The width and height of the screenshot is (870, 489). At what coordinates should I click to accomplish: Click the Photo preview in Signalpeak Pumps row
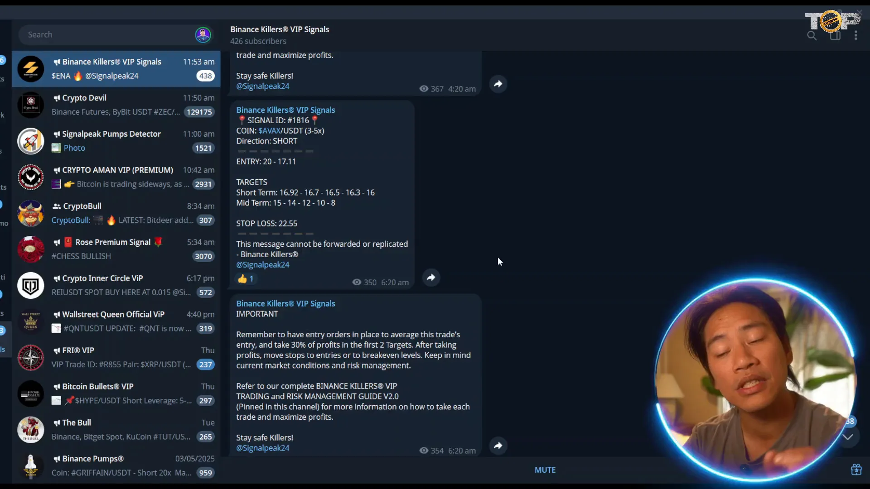(x=74, y=148)
